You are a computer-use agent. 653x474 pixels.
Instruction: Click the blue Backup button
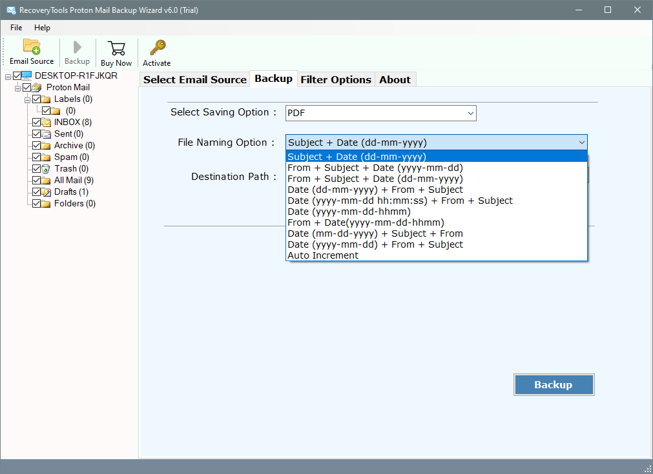tap(554, 384)
